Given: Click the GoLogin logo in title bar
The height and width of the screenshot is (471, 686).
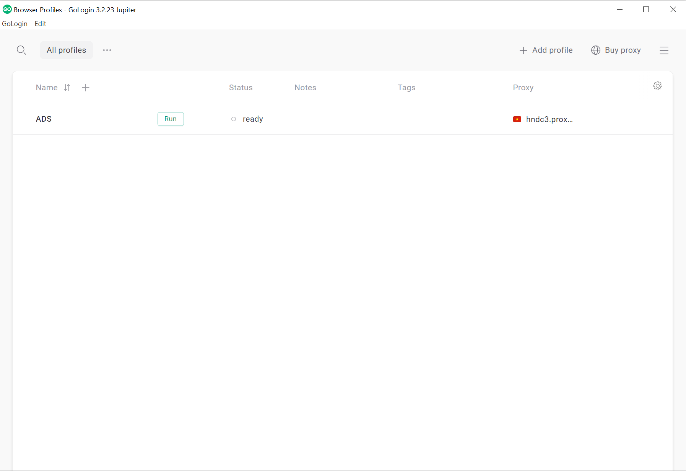Looking at the screenshot, I should [7, 9].
